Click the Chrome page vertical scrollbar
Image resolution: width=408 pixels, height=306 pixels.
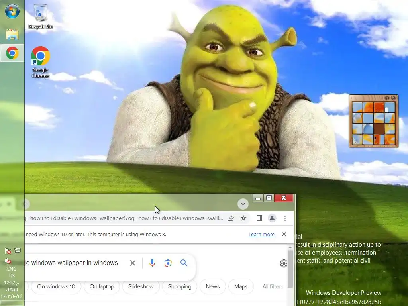[x=290, y=268]
